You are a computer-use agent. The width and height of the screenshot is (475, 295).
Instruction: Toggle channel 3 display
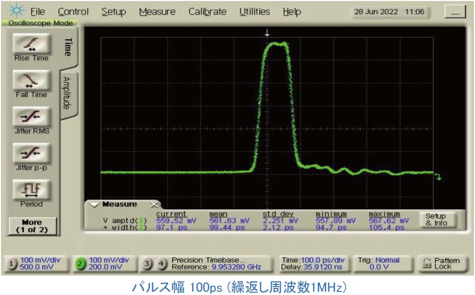[x=147, y=264]
